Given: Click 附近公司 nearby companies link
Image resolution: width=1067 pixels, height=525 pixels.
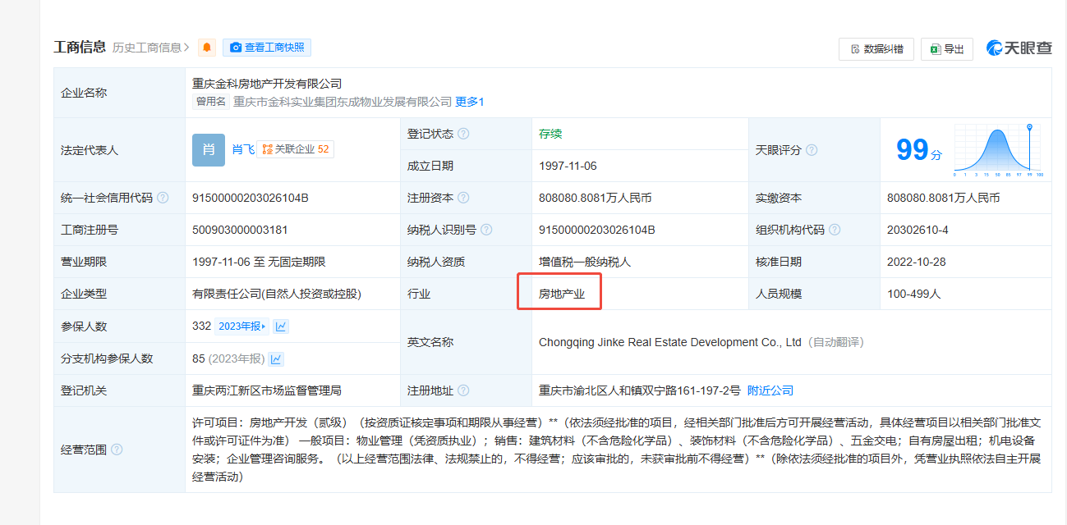Looking at the screenshot, I should coord(770,390).
